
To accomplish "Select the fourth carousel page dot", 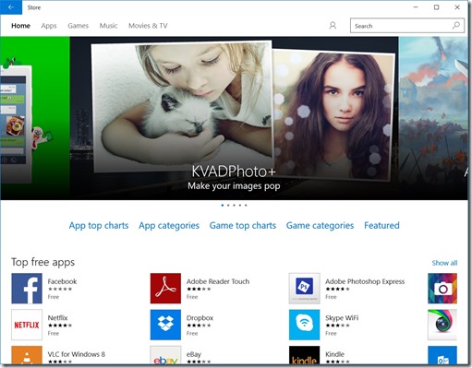I will pyautogui.click(x=240, y=205).
